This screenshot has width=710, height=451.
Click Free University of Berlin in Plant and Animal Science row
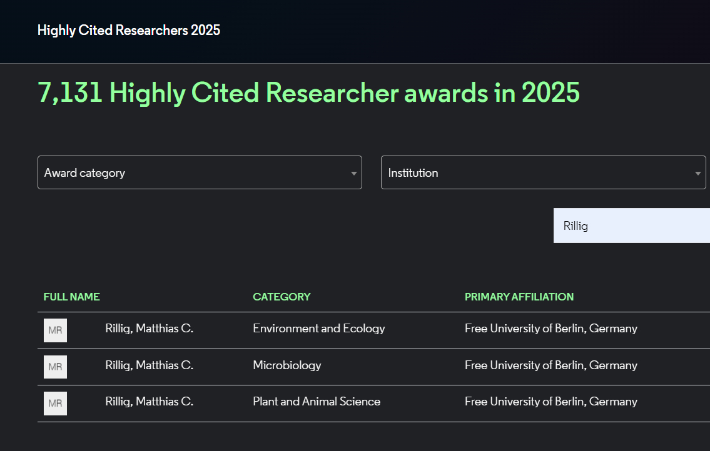[550, 402]
